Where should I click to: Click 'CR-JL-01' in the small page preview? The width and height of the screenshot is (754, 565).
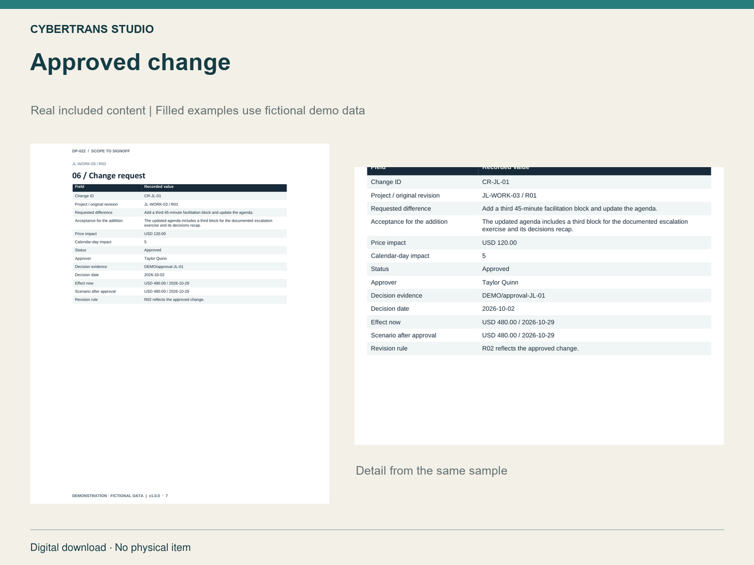(x=153, y=196)
